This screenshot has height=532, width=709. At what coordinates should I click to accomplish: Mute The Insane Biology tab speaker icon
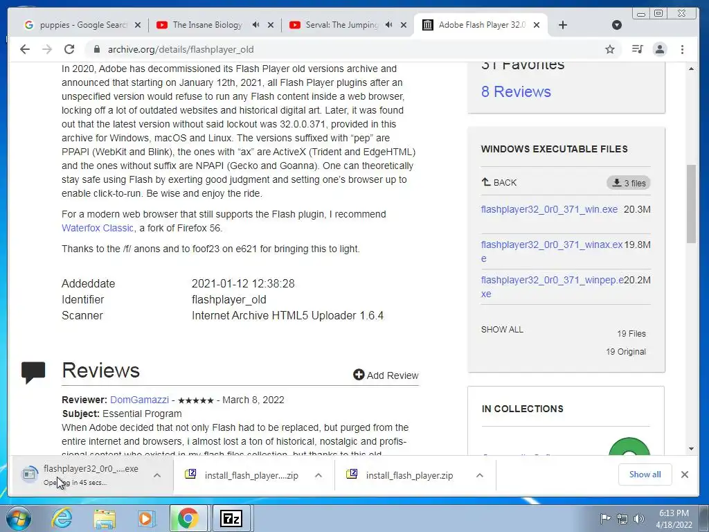[256, 25]
